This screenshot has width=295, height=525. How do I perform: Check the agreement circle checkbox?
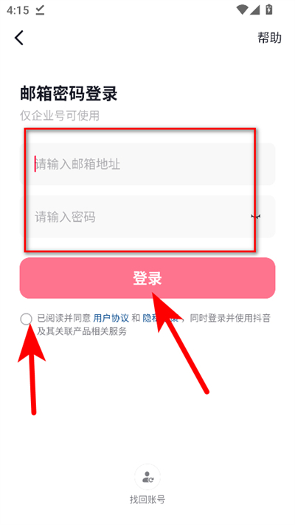(26, 319)
